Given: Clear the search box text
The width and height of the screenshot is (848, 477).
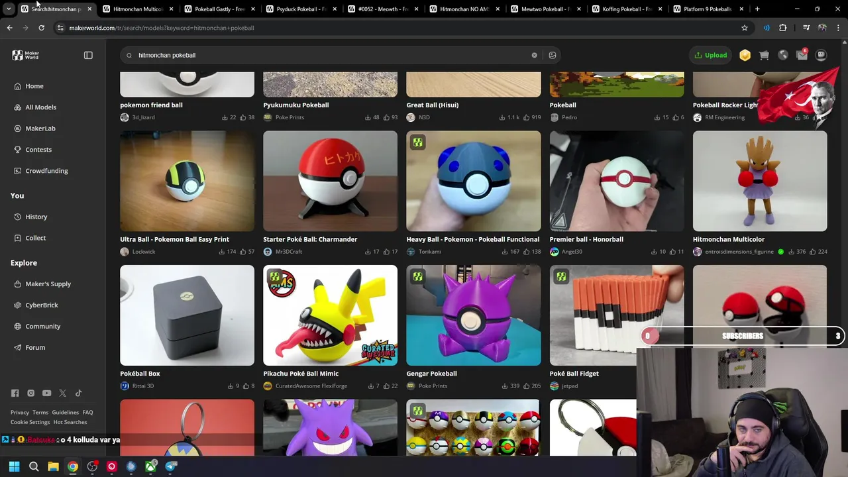Looking at the screenshot, I should coord(534,55).
